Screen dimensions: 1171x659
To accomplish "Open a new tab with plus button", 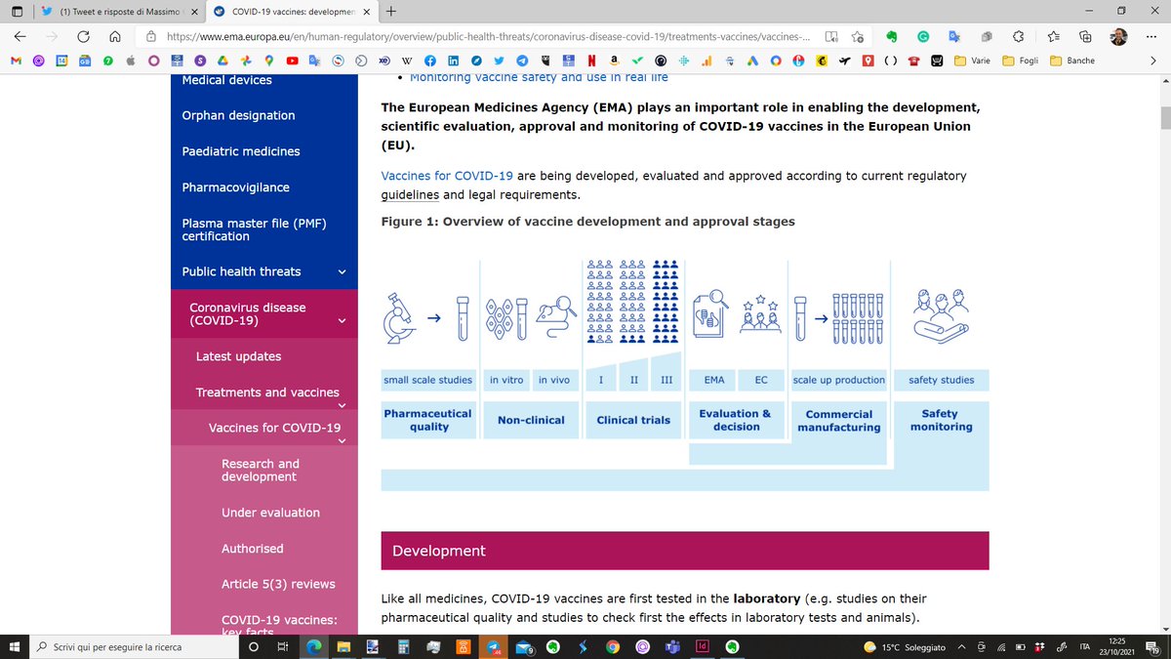I will (x=390, y=12).
